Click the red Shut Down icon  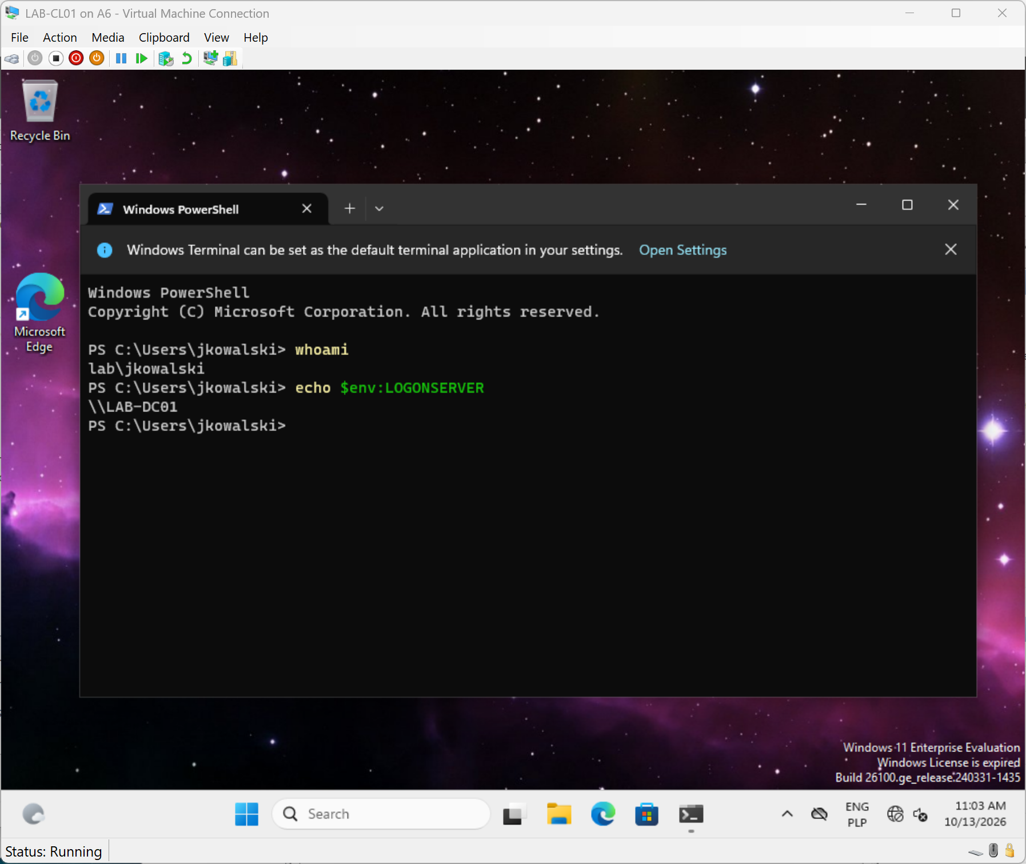(76, 58)
